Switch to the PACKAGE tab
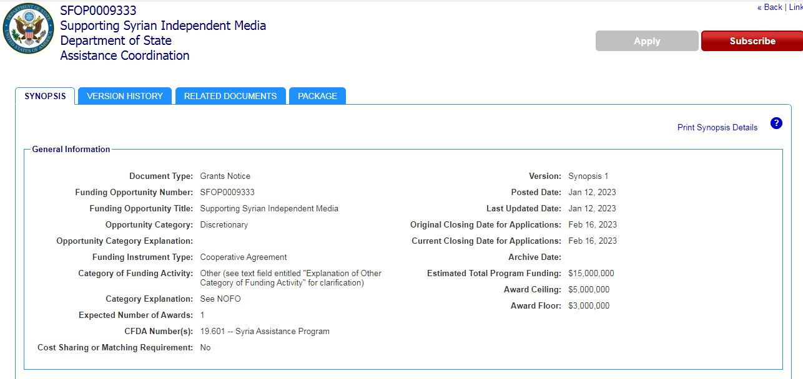The height and width of the screenshot is (379, 803). (317, 96)
